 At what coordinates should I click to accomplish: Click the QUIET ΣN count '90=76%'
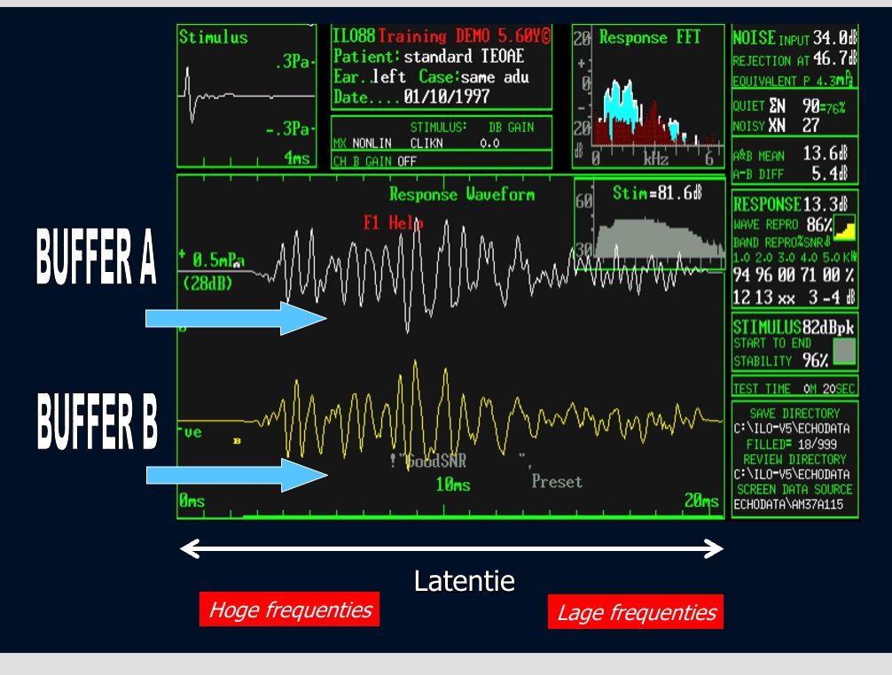[x=824, y=106]
